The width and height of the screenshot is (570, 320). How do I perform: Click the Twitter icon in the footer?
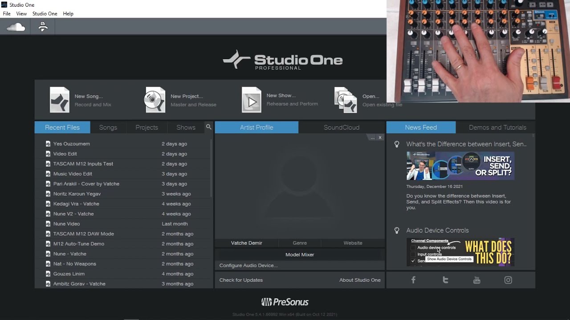(445, 280)
